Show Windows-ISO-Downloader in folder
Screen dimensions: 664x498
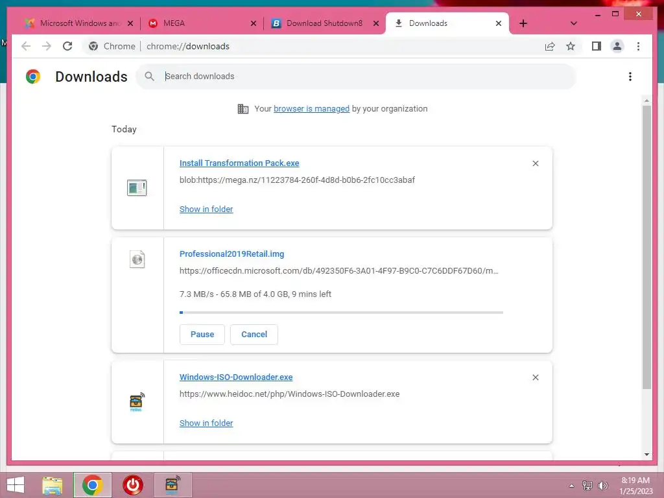[x=206, y=423]
